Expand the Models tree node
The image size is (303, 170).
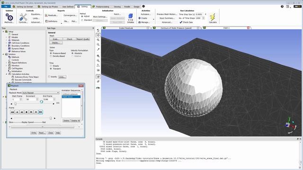tap(6, 37)
